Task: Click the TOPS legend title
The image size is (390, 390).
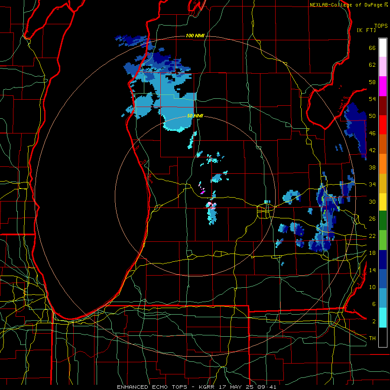Action: (x=381, y=26)
